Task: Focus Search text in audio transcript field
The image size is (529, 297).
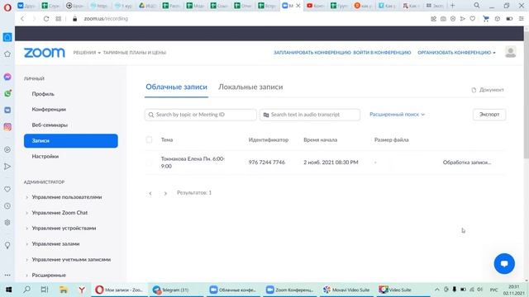Action: point(310,115)
